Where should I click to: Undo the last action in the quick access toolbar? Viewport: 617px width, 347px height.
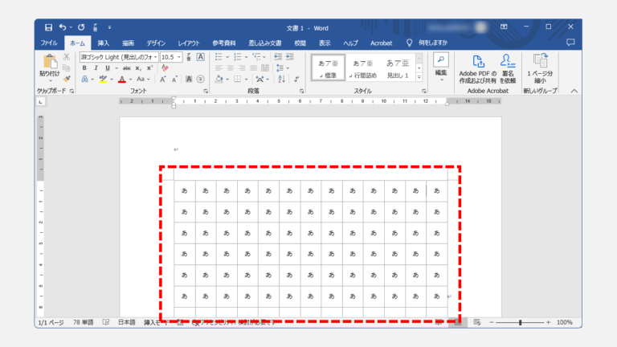pyautogui.click(x=63, y=27)
